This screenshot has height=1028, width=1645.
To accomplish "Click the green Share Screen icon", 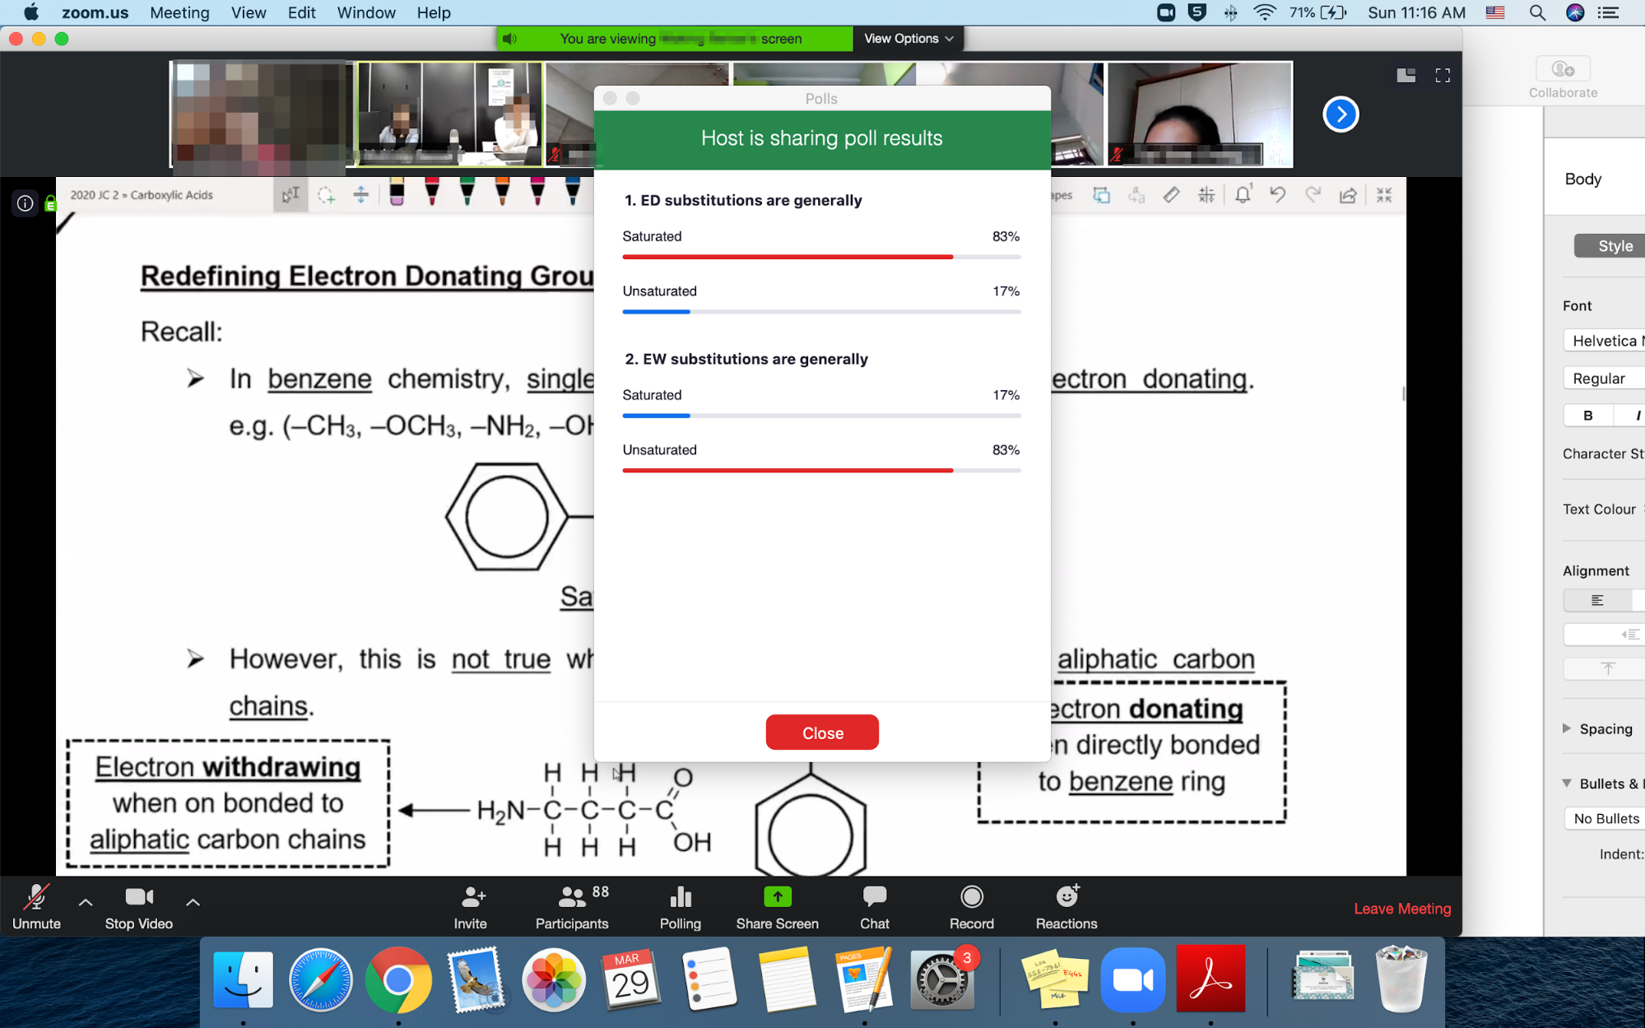I will [x=777, y=896].
